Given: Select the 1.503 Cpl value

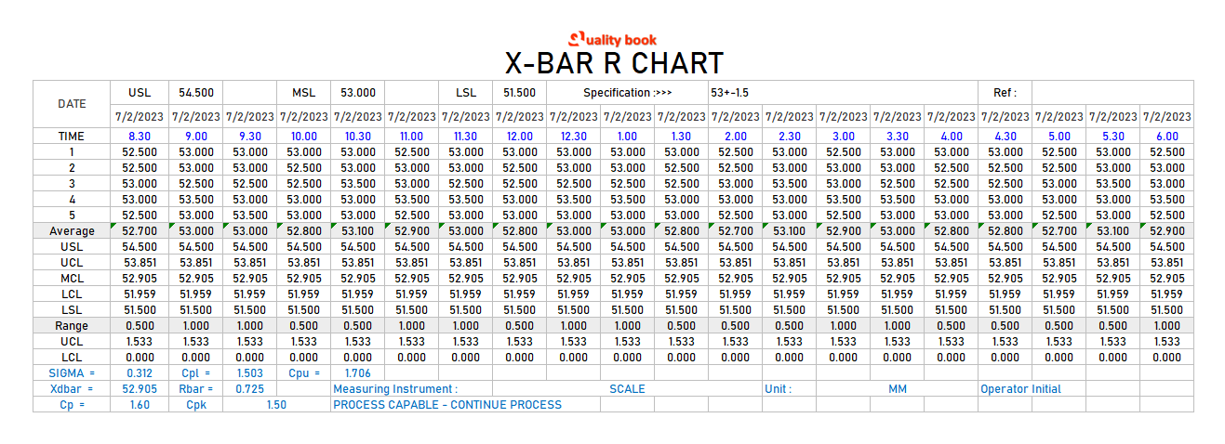Looking at the screenshot, I should pos(250,372).
